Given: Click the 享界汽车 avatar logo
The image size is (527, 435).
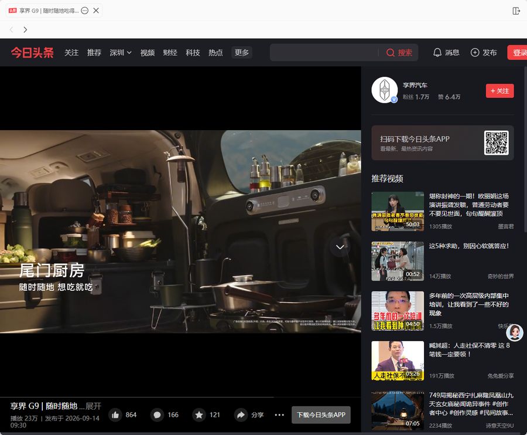Looking at the screenshot, I should pos(385,90).
